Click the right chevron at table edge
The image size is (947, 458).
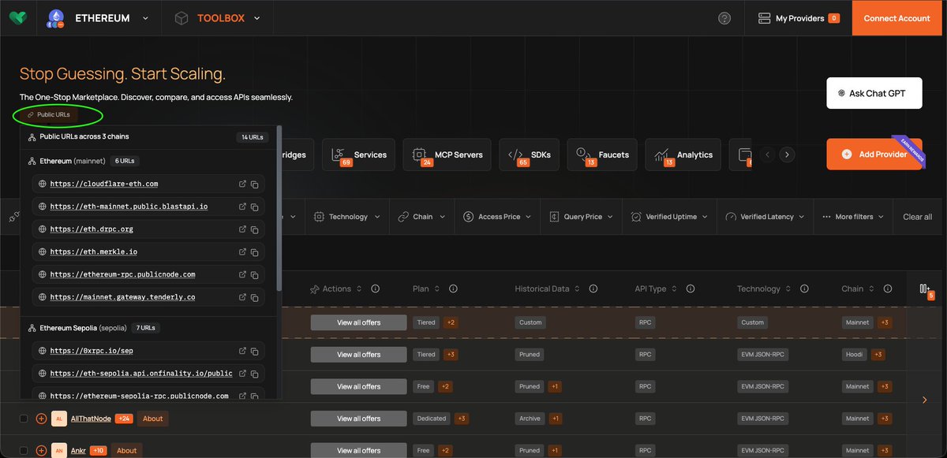(x=925, y=400)
